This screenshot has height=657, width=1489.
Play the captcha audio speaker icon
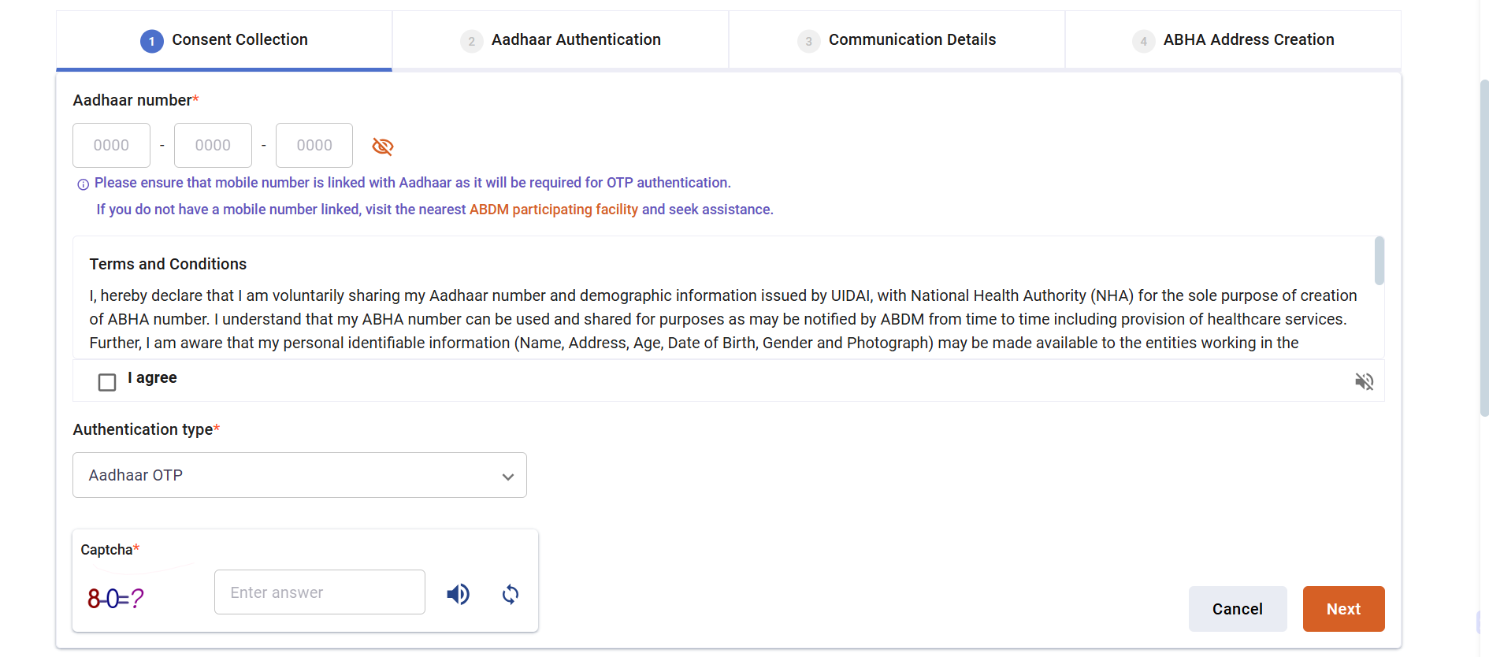point(458,594)
